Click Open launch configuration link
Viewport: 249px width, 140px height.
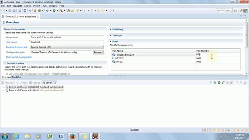[19, 57]
